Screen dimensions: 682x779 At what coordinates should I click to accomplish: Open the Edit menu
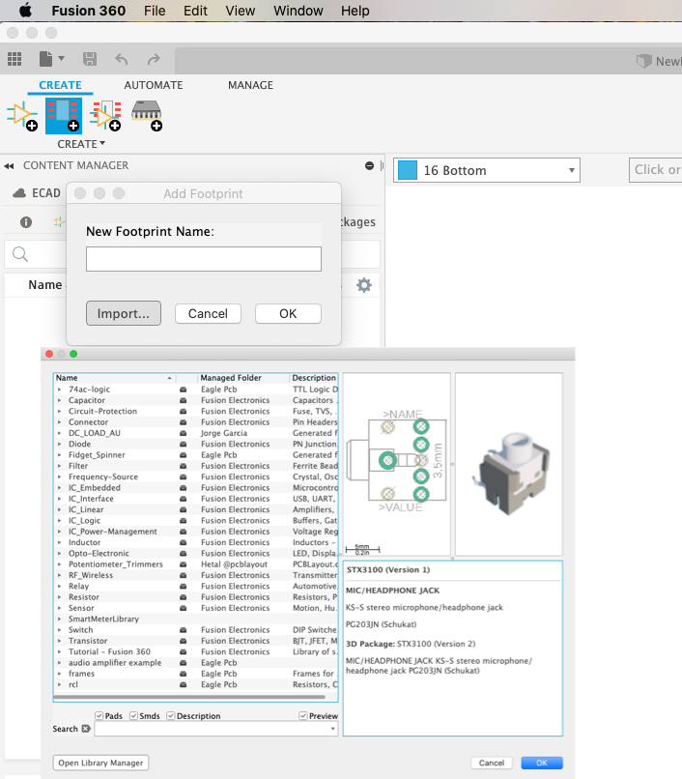pyautogui.click(x=195, y=11)
